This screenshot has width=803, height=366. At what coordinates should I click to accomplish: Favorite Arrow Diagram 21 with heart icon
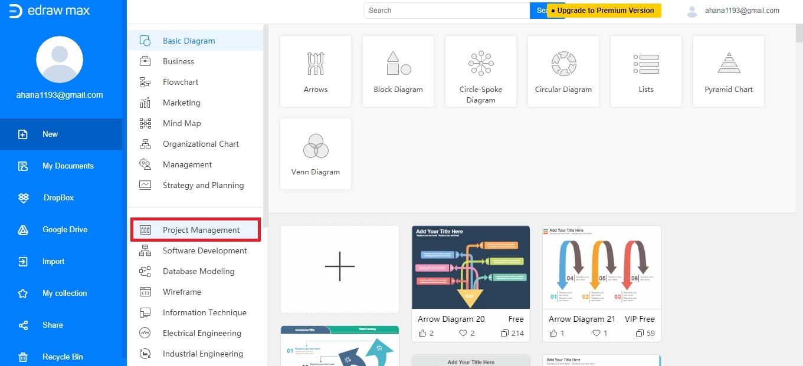596,334
